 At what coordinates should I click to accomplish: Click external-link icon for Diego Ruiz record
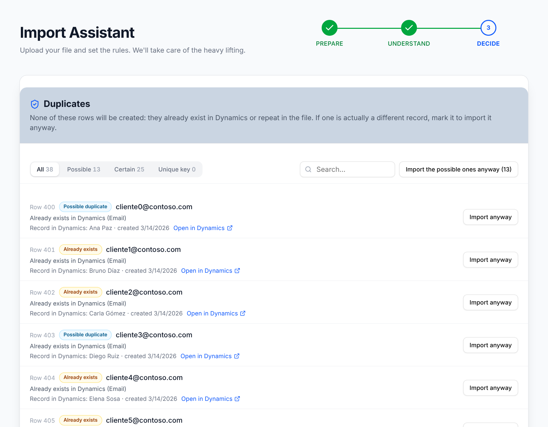(237, 356)
